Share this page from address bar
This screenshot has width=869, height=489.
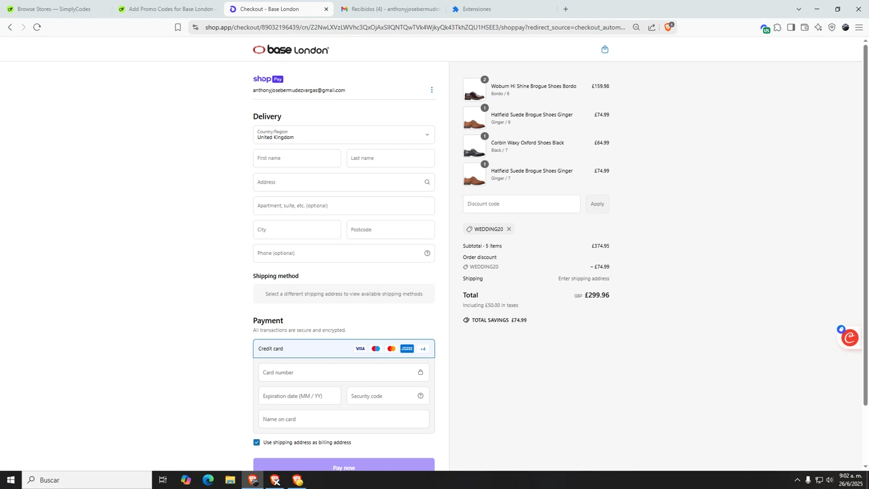[652, 27]
